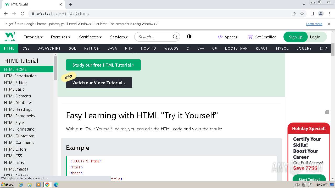Viewport: 335px width, 188px height.
Task: Expand the Exercises dropdown menu
Action: pos(61,37)
